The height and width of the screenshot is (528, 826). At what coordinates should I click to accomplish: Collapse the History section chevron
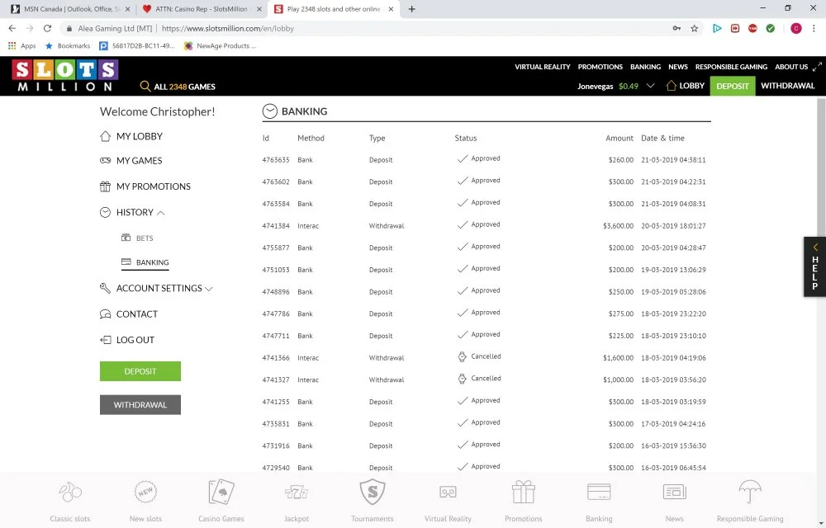(x=161, y=213)
